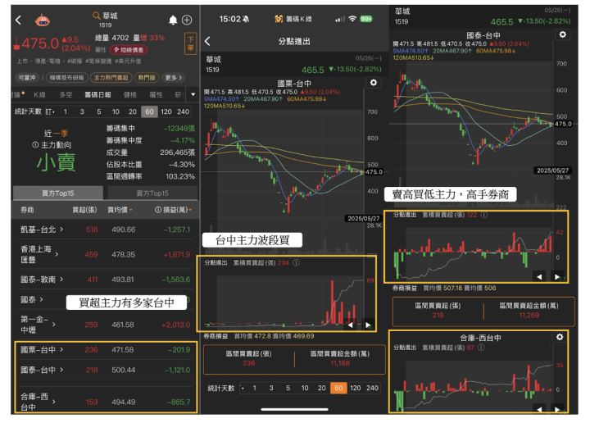This screenshot has width=590, height=423.
Task: Open the 國泰-台中 broker row chevron
Action: [61, 370]
